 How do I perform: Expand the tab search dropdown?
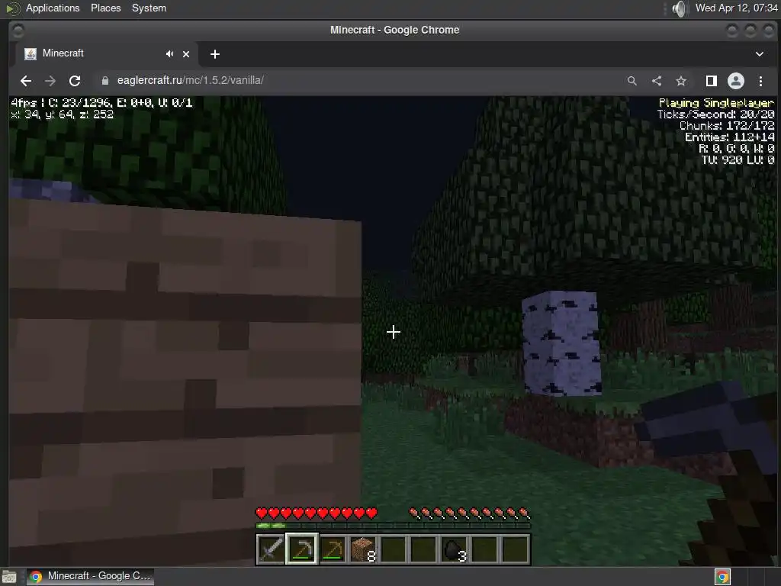click(x=760, y=54)
